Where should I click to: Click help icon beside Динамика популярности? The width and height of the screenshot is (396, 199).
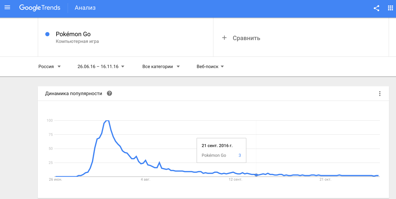109,93
